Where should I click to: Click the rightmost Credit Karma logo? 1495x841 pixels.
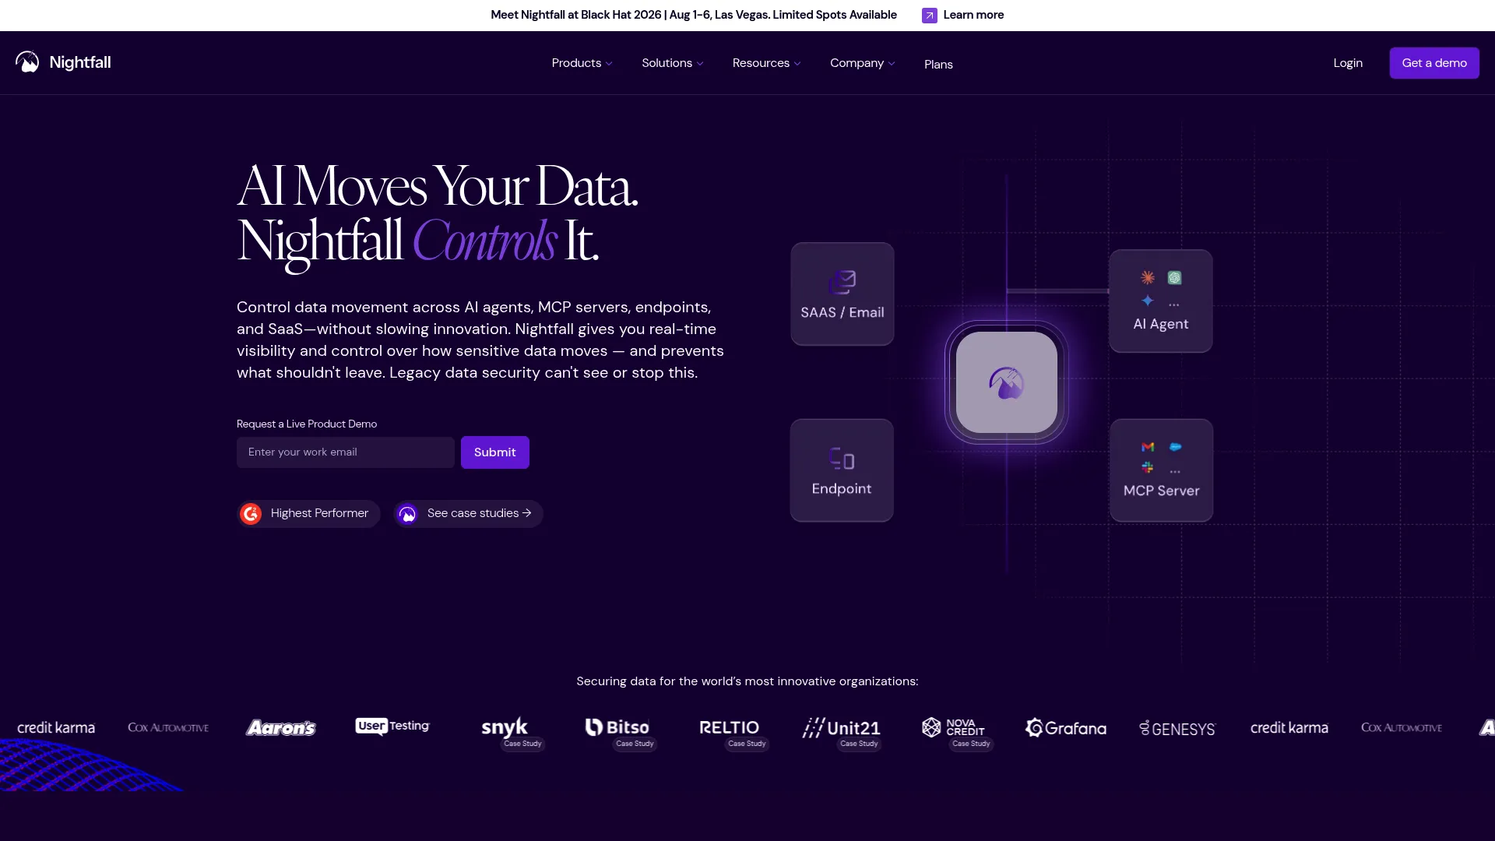click(1289, 728)
